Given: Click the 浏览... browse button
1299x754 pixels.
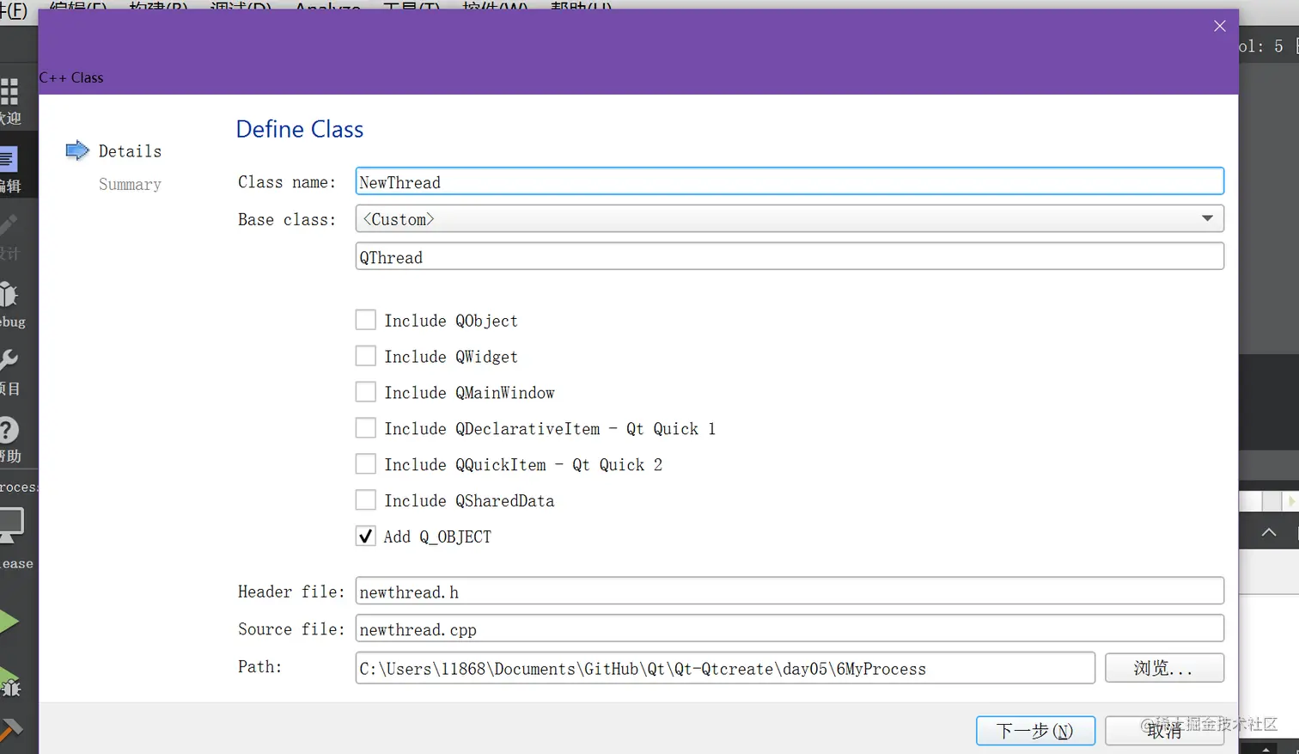Looking at the screenshot, I should pos(1164,668).
